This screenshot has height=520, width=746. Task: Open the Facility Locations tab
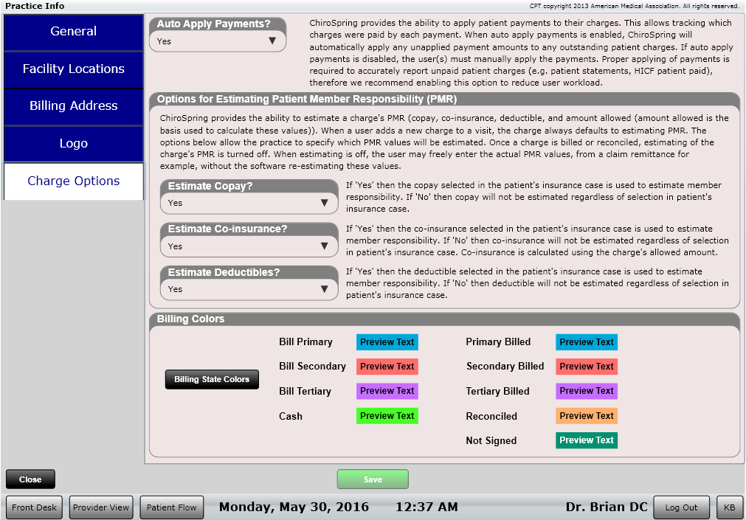coord(73,69)
